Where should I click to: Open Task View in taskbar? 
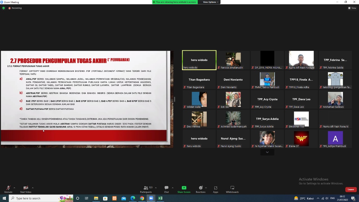87,198
